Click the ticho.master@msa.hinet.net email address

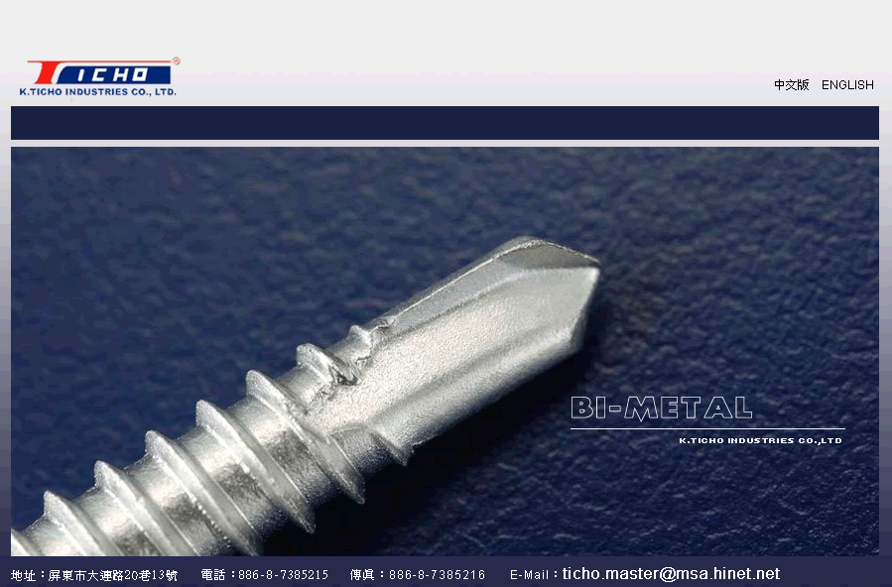[x=671, y=574]
